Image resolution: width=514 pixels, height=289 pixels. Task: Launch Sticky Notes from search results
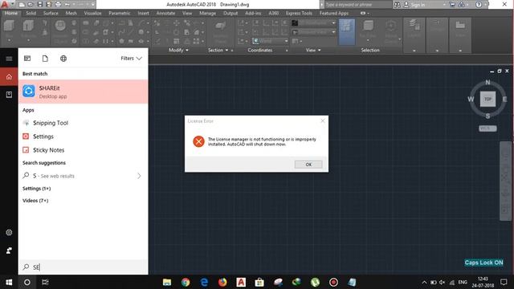click(x=48, y=150)
